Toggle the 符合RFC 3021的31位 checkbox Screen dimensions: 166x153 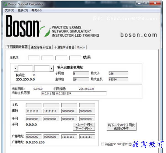coord(102,144)
